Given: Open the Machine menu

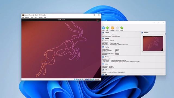Looking at the screenshot, I should pos(27,17).
